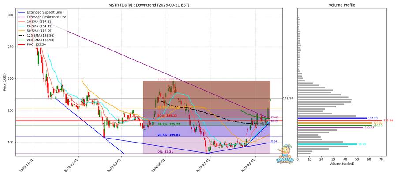
Task: Click the 0 volume axis tick
Action: click(x=297, y=159)
